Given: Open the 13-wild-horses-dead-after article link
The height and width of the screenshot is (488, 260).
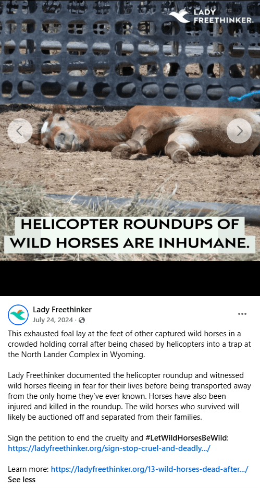Looking at the screenshot, I should click(150, 469).
